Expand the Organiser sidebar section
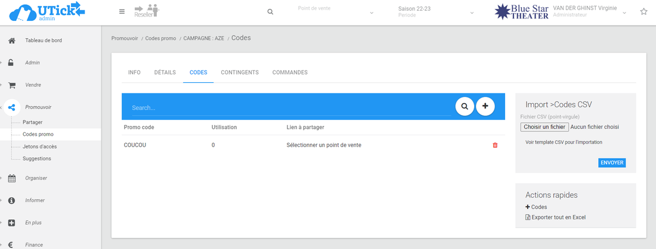Viewport: 656px width, 249px height. 36,178
